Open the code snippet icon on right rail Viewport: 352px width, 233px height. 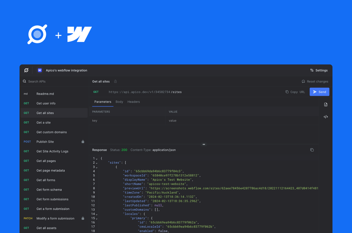326,116
